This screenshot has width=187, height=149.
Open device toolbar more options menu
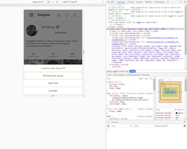tap(103, 2)
